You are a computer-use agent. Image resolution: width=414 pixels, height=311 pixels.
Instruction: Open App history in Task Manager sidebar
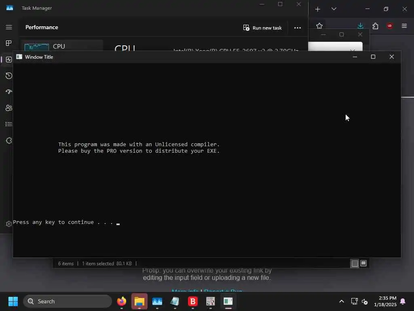coord(9,76)
